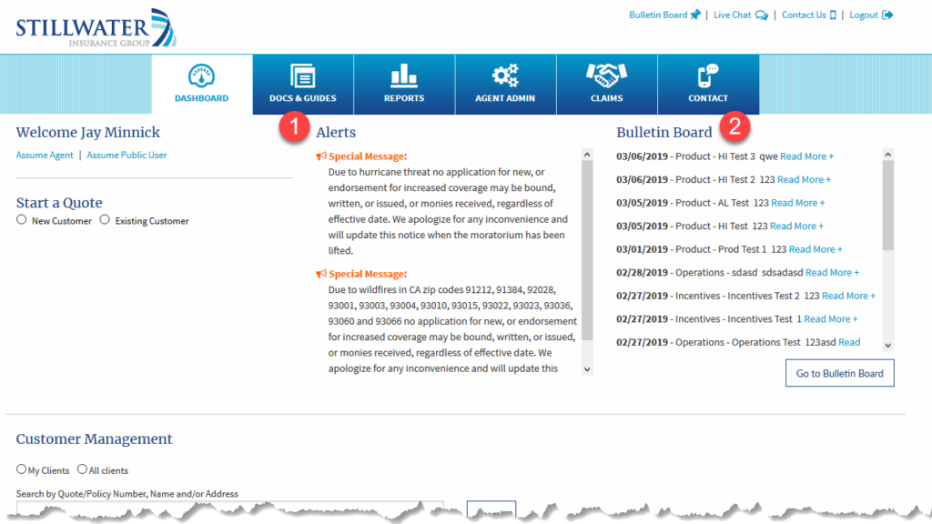Click the Assume Public User link
This screenshot has width=932, height=524.
coord(127,155)
